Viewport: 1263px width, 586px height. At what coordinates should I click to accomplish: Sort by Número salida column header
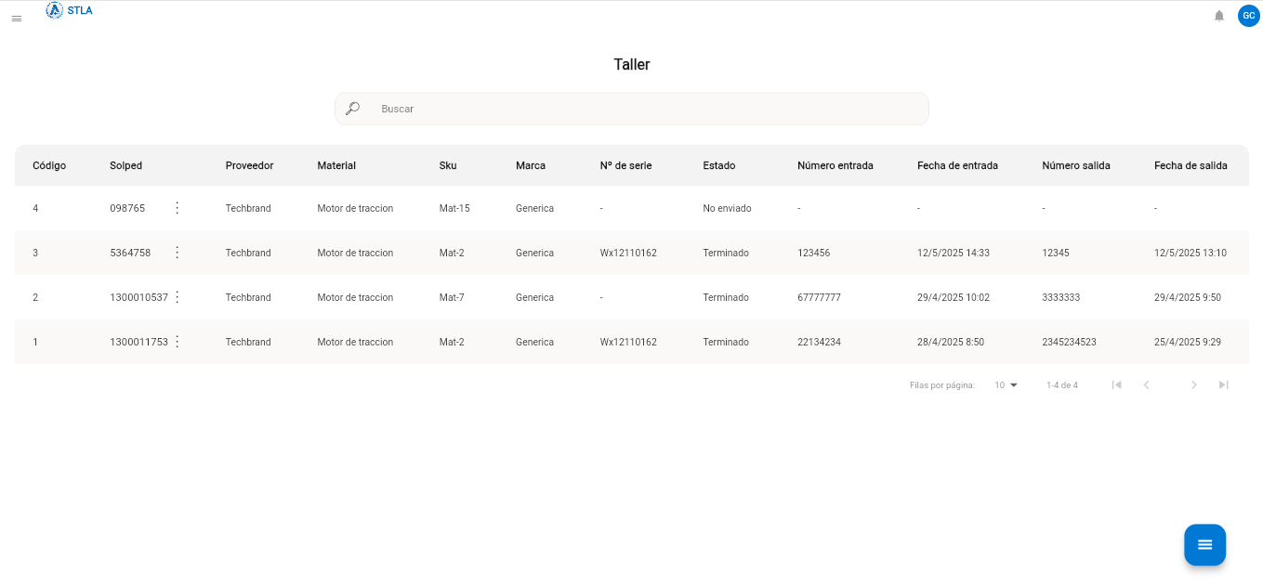tap(1076, 165)
